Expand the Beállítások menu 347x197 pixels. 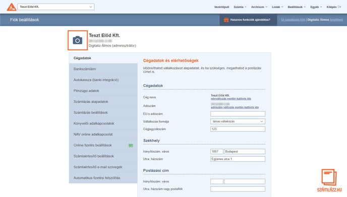coord(297,7)
